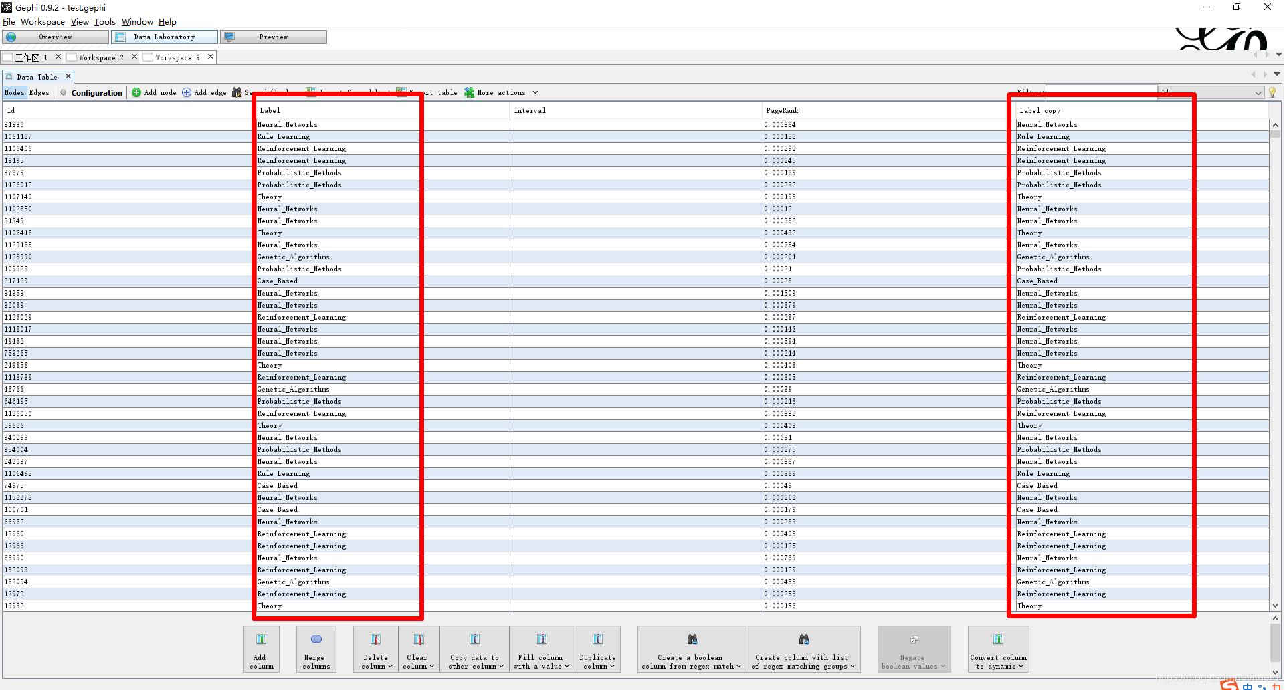Image resolution: width=1285 pixels, height=690 pixels.
Task: Open the Duplicate column dropdown
Action: (x=597, y=649)
